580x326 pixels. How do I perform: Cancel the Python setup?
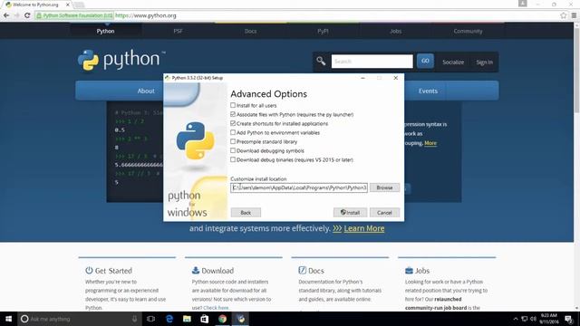pyautogui.click(x=384, y=213)
